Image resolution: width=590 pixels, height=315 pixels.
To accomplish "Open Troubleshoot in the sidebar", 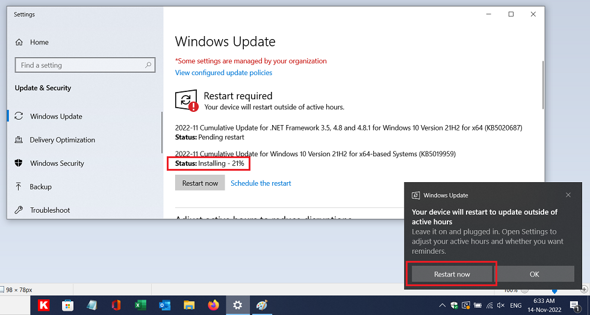I will pos(49,210).
